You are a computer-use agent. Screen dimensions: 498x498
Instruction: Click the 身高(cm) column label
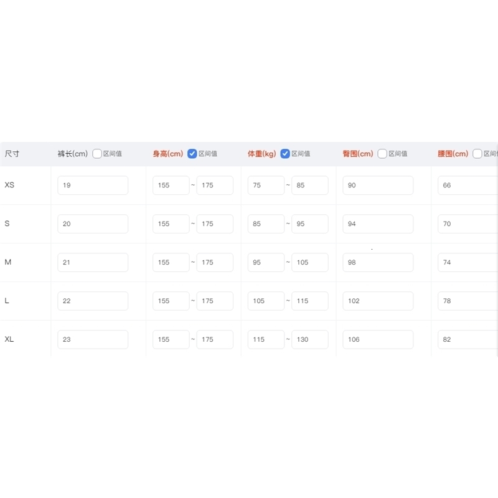click(x=168, y=154)
